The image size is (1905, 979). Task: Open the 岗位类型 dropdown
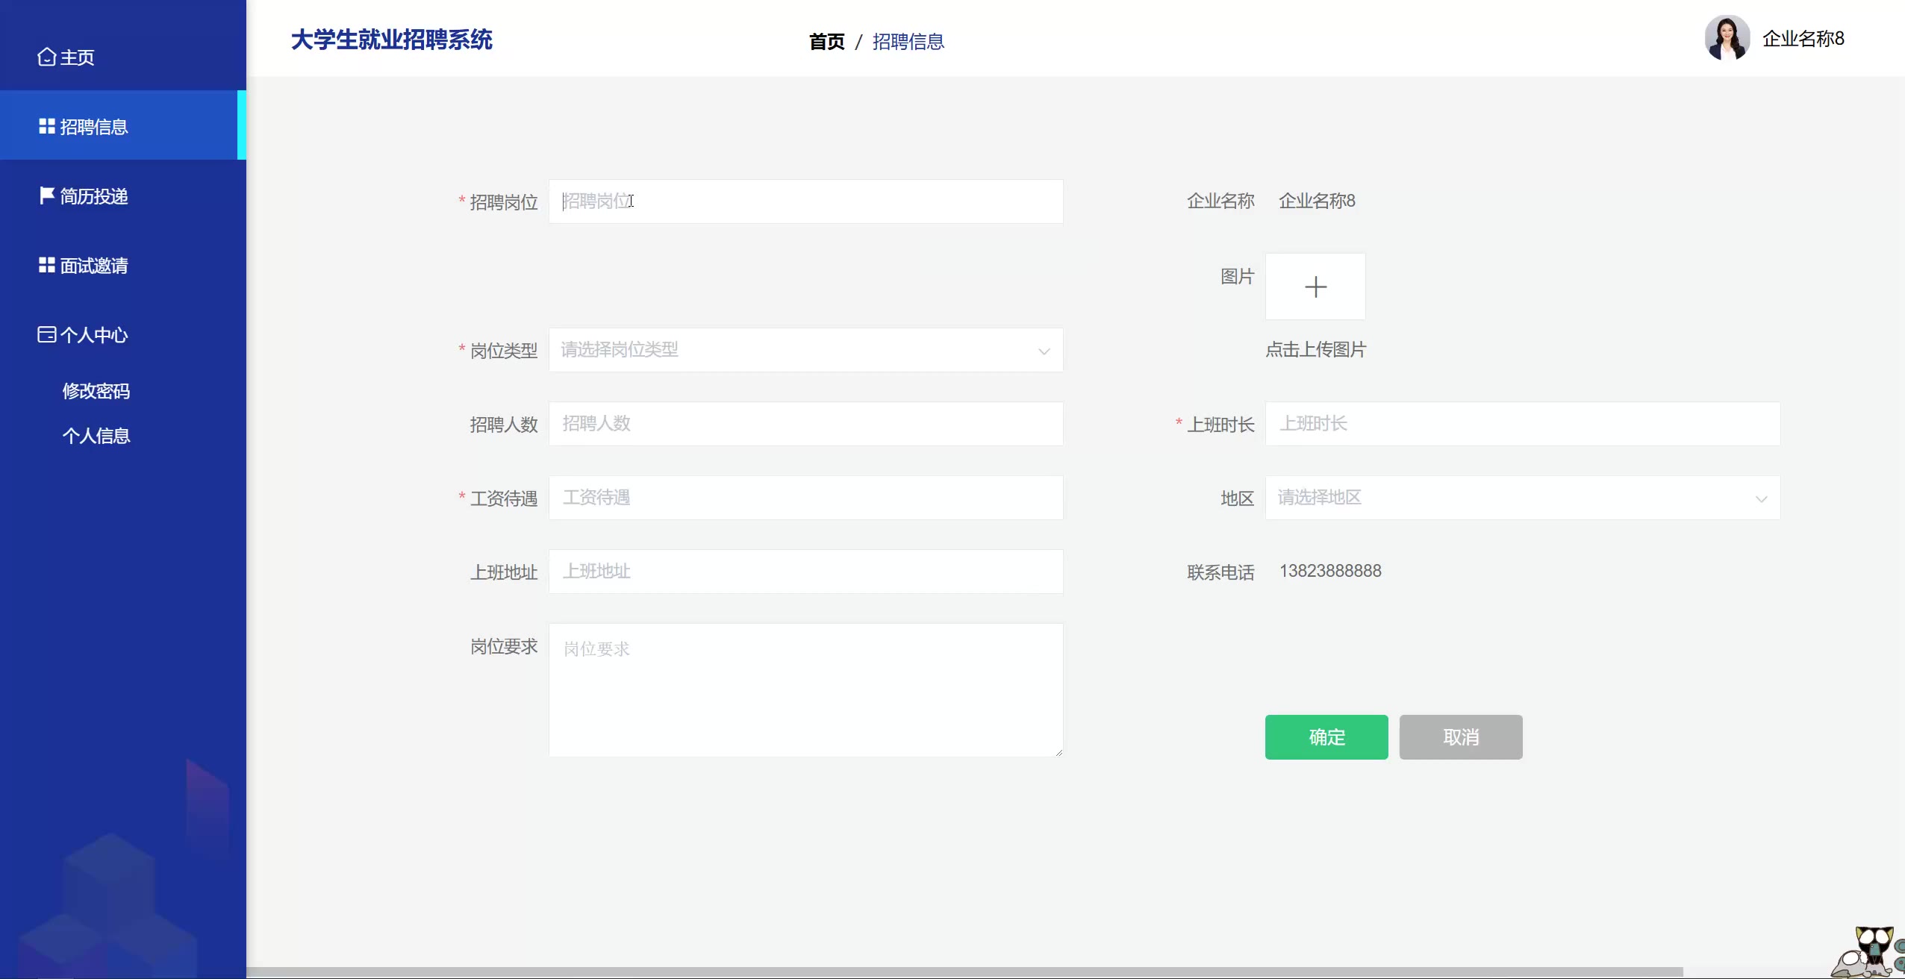tap(805, 350)
